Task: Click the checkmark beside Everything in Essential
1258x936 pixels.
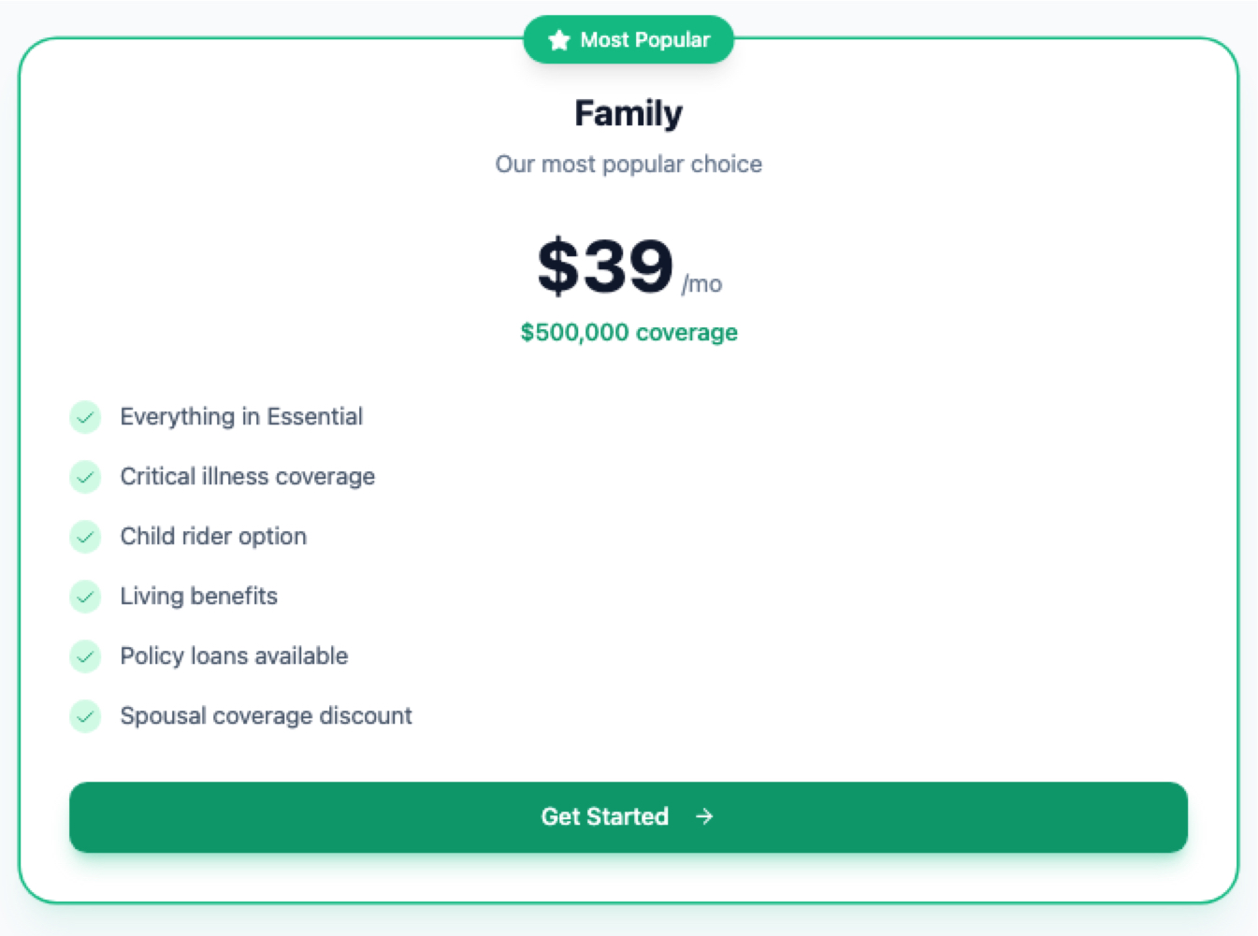Action: pyautogui.click(x=85, y=417)
